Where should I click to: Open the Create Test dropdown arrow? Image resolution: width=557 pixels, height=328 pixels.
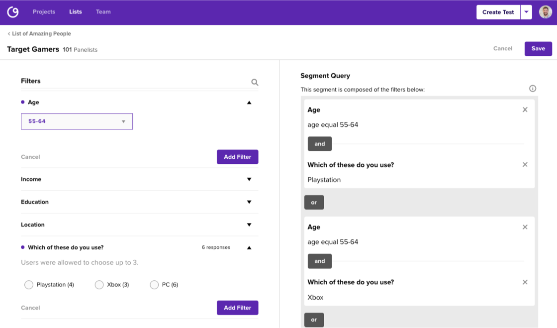[x=526, y=12]
